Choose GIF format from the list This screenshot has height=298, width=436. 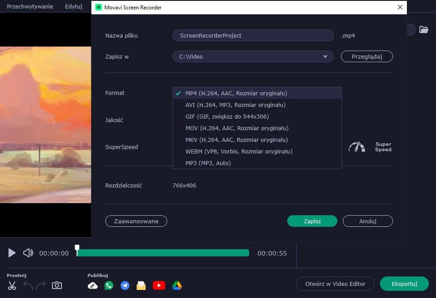click(227, 116)
